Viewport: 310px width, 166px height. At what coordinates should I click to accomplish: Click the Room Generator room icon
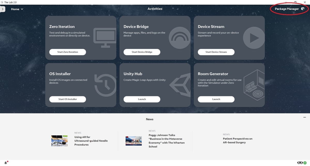[254, 85]
